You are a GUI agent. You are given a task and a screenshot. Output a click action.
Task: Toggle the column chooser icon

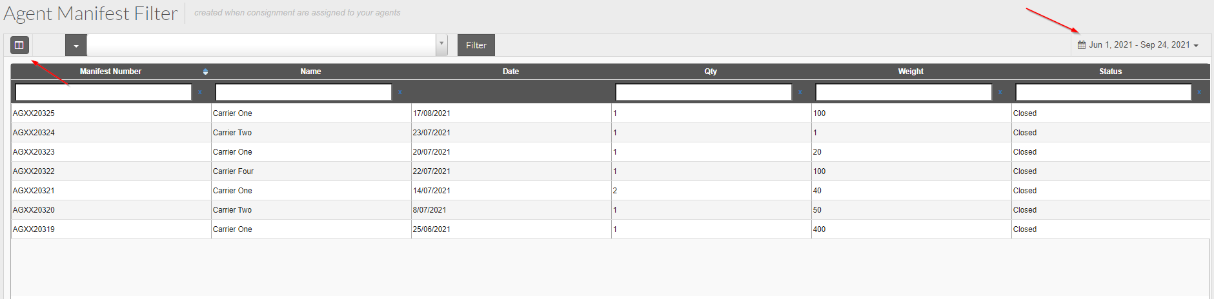(19, 45)
